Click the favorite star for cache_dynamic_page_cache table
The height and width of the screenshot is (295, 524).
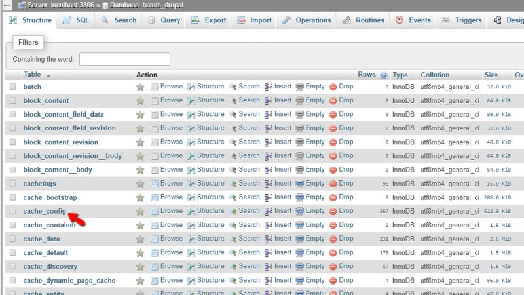140,281
